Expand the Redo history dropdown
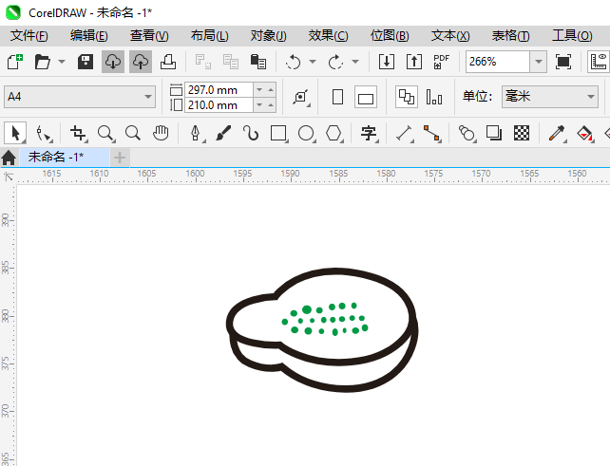The image size is (610, 466). (355, 62)
